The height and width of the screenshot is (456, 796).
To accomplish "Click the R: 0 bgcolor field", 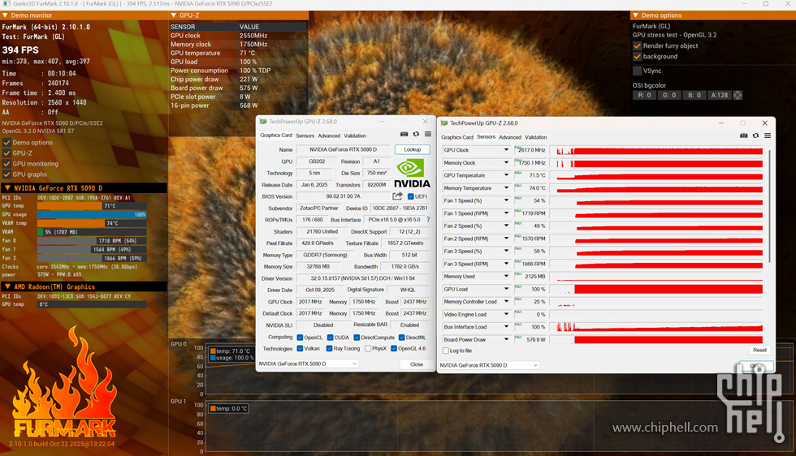I will click(644, 95).
